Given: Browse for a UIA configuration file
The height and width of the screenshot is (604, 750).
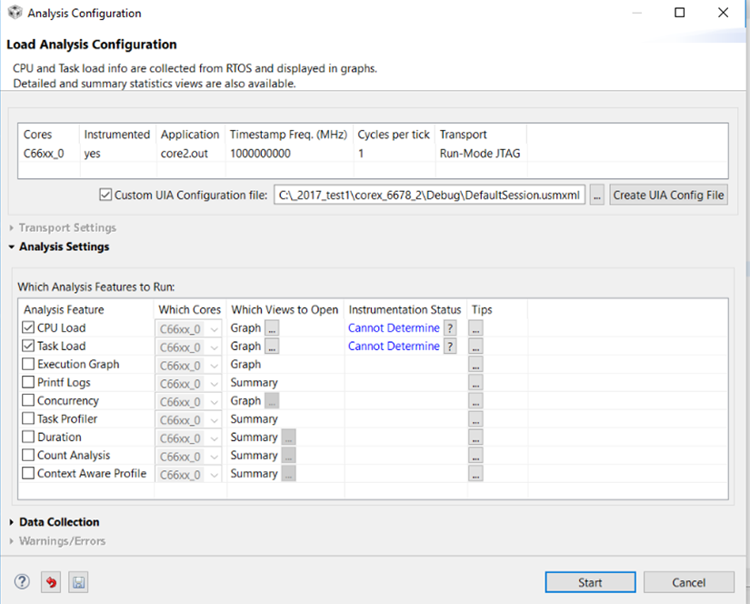Looking at the screenshot, I should pyautogui.click(x=599, y=194).
